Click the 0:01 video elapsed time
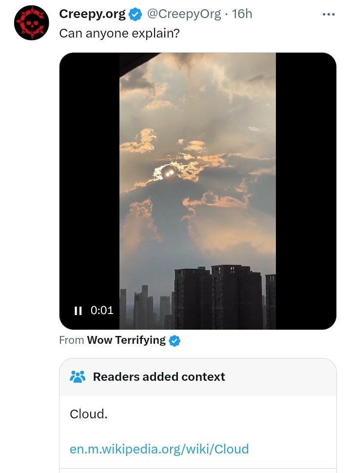The image size is (350, 473). pos(102,310)
